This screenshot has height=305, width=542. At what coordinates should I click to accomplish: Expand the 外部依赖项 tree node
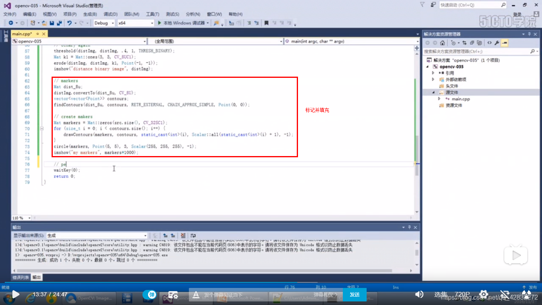(x=433, y=79)
